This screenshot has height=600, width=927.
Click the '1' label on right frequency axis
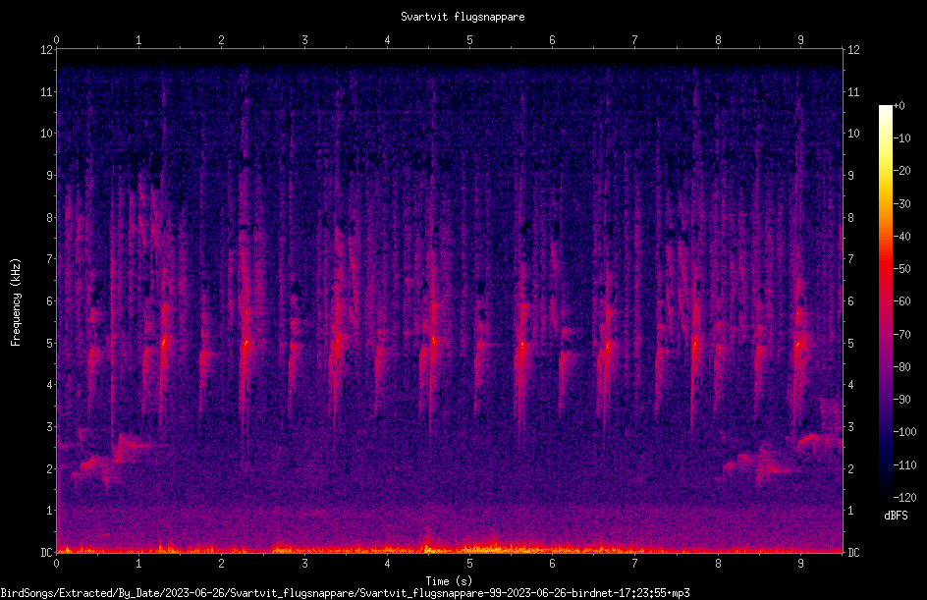[x=850, y=511]
